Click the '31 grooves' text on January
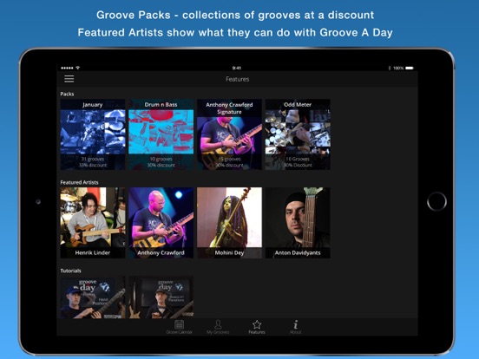The width and height of the screenshot is (479, 359). 93,159
